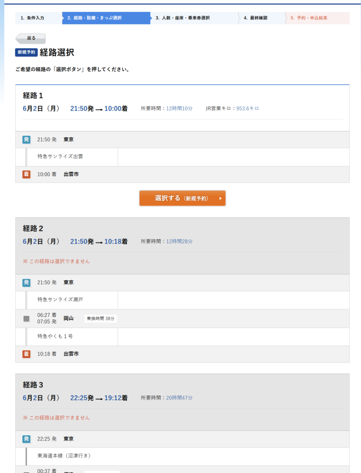Open step 4 最終確認 tab
The width and height of the screenshot is (361, 473).
pos(262,18)
